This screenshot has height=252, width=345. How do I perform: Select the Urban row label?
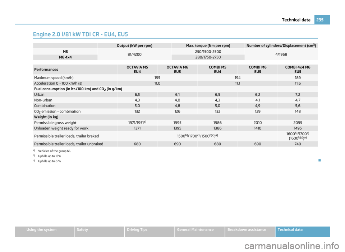tap(39, 95)
